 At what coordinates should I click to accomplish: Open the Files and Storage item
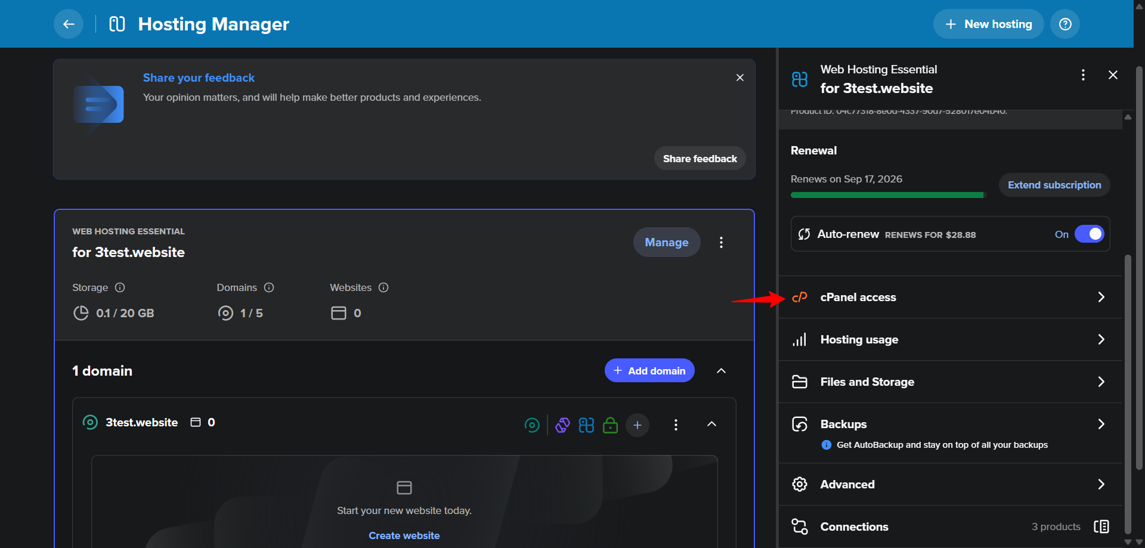(x=950, y=382)
